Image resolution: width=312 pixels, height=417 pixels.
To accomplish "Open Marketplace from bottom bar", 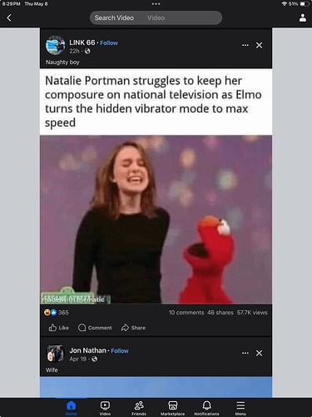I will coord(172,408).
